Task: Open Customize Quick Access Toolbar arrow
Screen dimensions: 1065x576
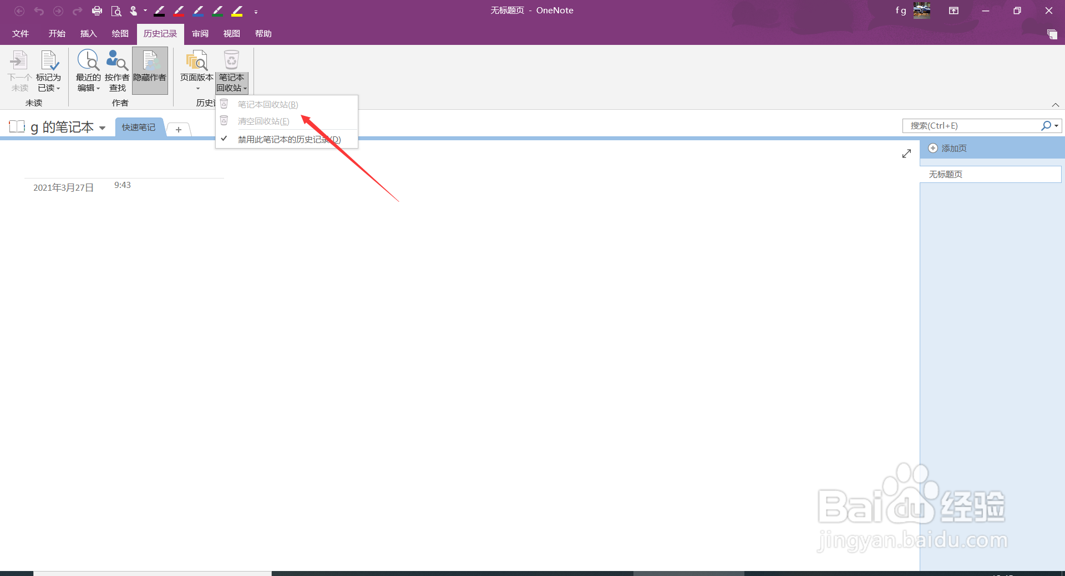Action: point(256,12)
